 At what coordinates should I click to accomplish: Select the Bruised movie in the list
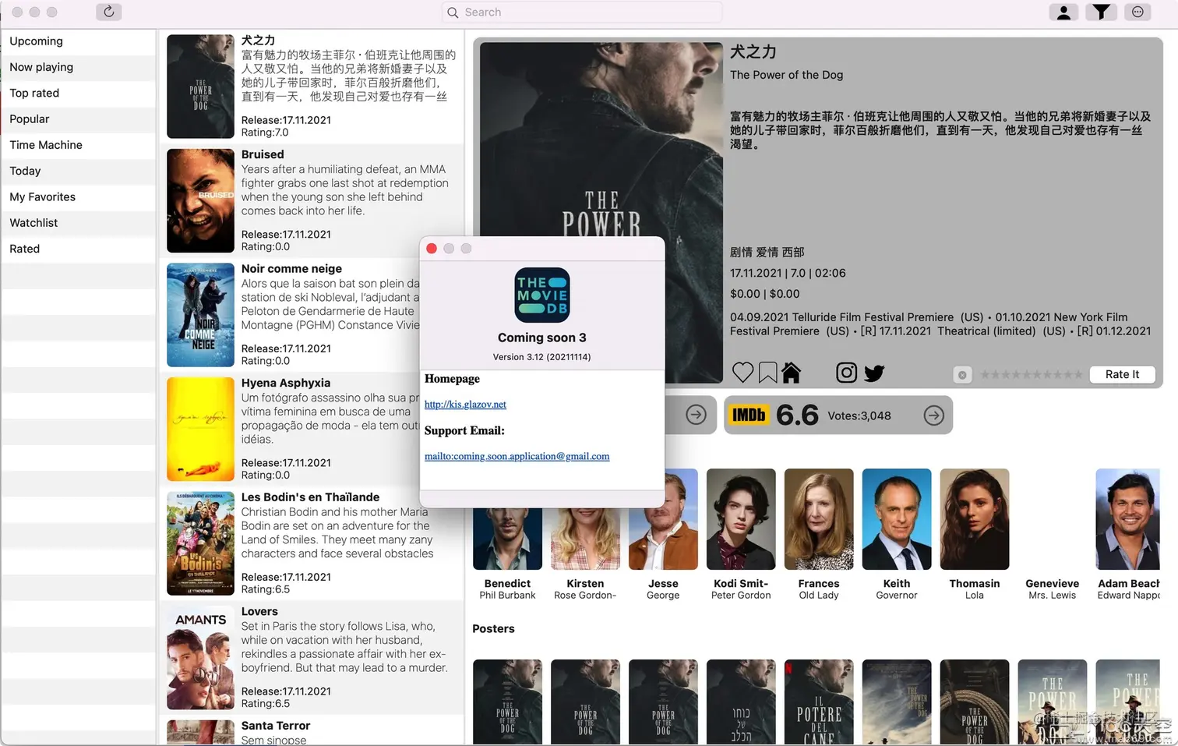click(x=312, y=200)
